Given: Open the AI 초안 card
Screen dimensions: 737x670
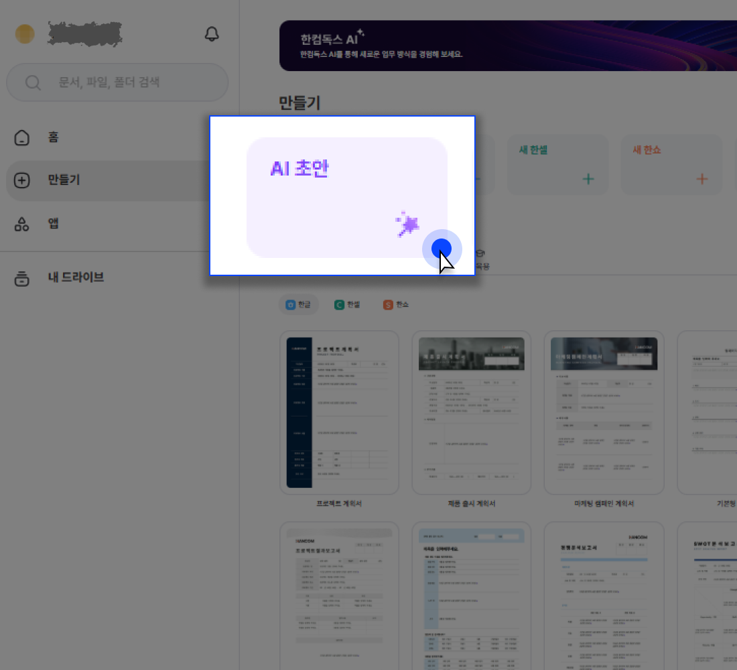Looking at the screenshot, I should point(347,198).
